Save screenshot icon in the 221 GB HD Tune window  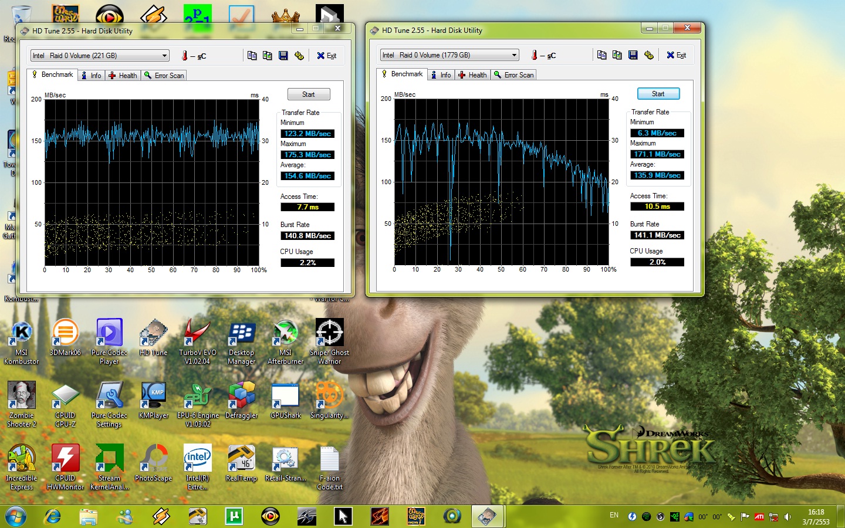(283, 56)
